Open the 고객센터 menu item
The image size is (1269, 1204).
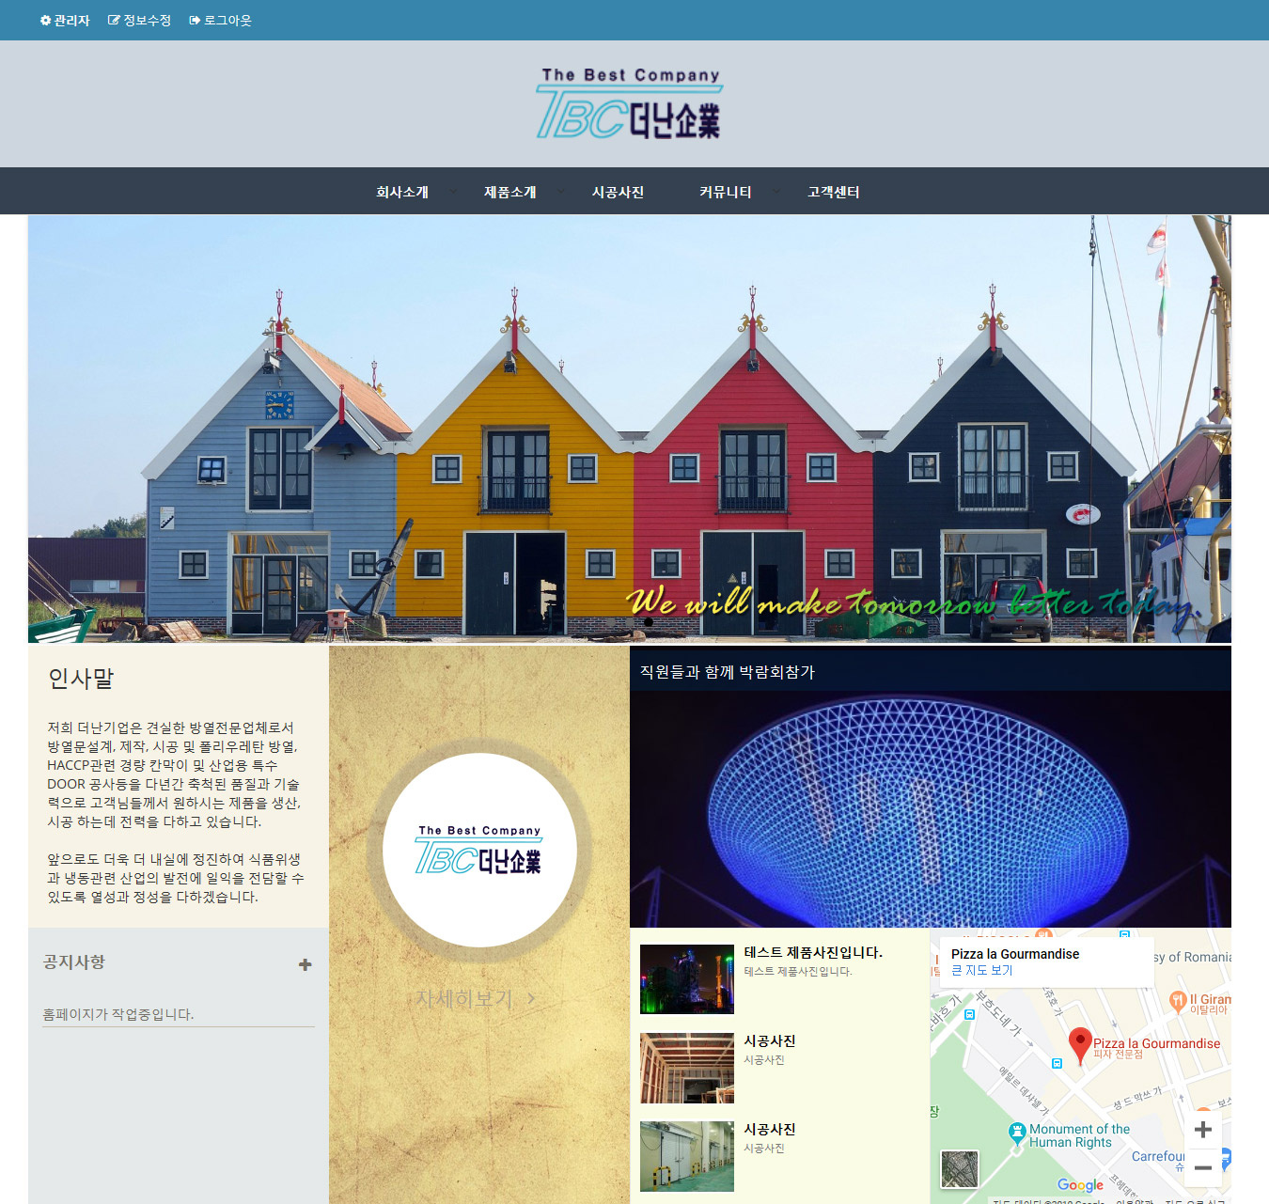coord(834,192)
